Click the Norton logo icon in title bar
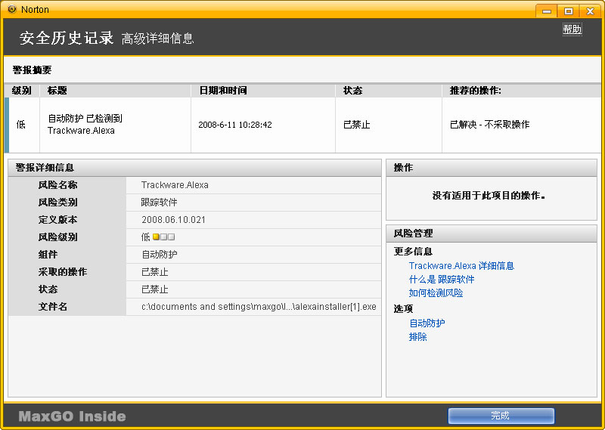 pos(12,9)
